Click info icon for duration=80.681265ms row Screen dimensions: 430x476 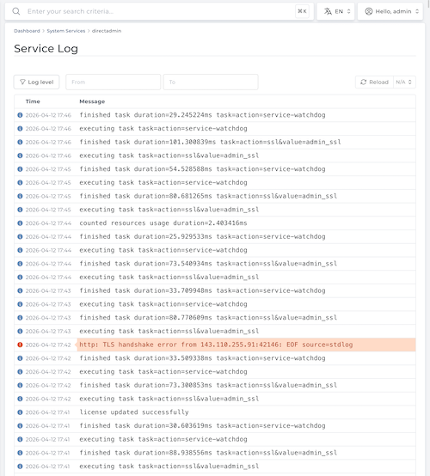click(20, 196)
